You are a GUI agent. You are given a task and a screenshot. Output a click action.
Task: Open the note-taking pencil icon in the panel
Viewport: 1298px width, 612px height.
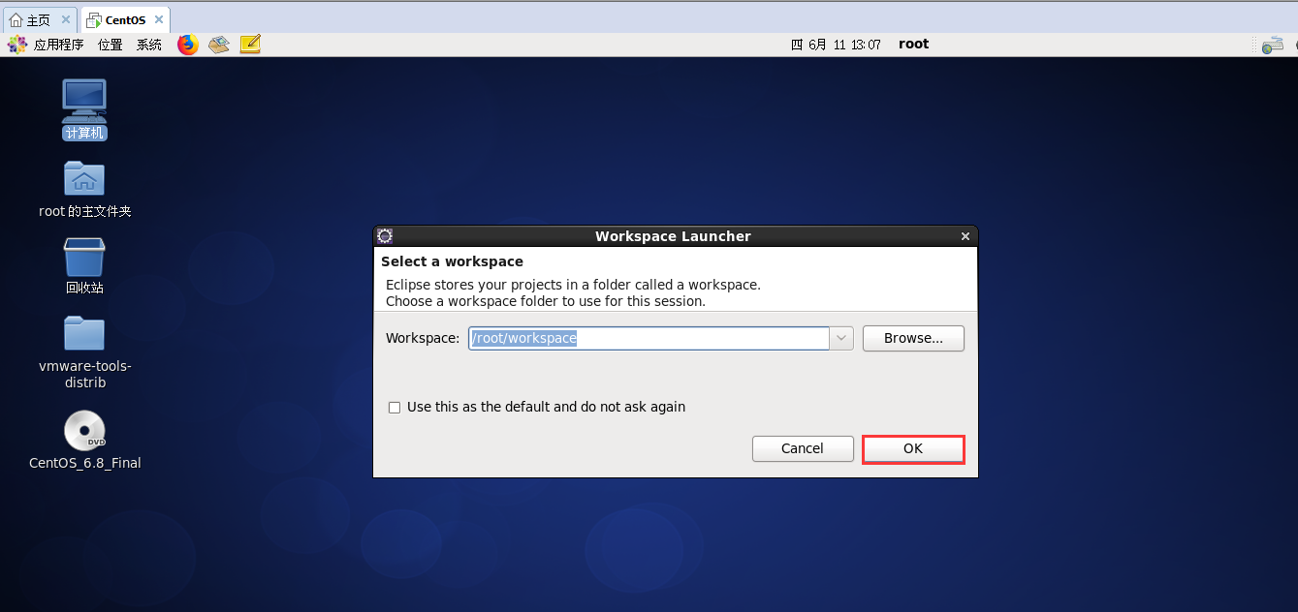(250, 44)
